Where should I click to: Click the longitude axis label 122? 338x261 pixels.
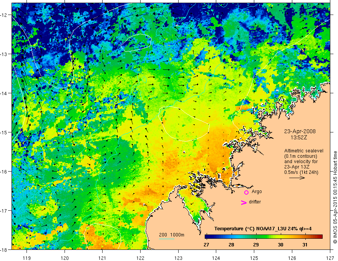(140, 258)
